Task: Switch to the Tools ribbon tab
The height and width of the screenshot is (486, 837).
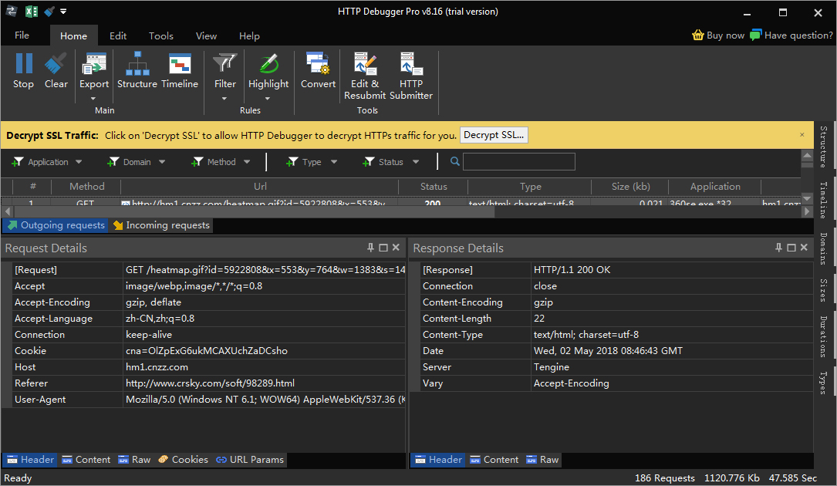Action: pos(160,35)
